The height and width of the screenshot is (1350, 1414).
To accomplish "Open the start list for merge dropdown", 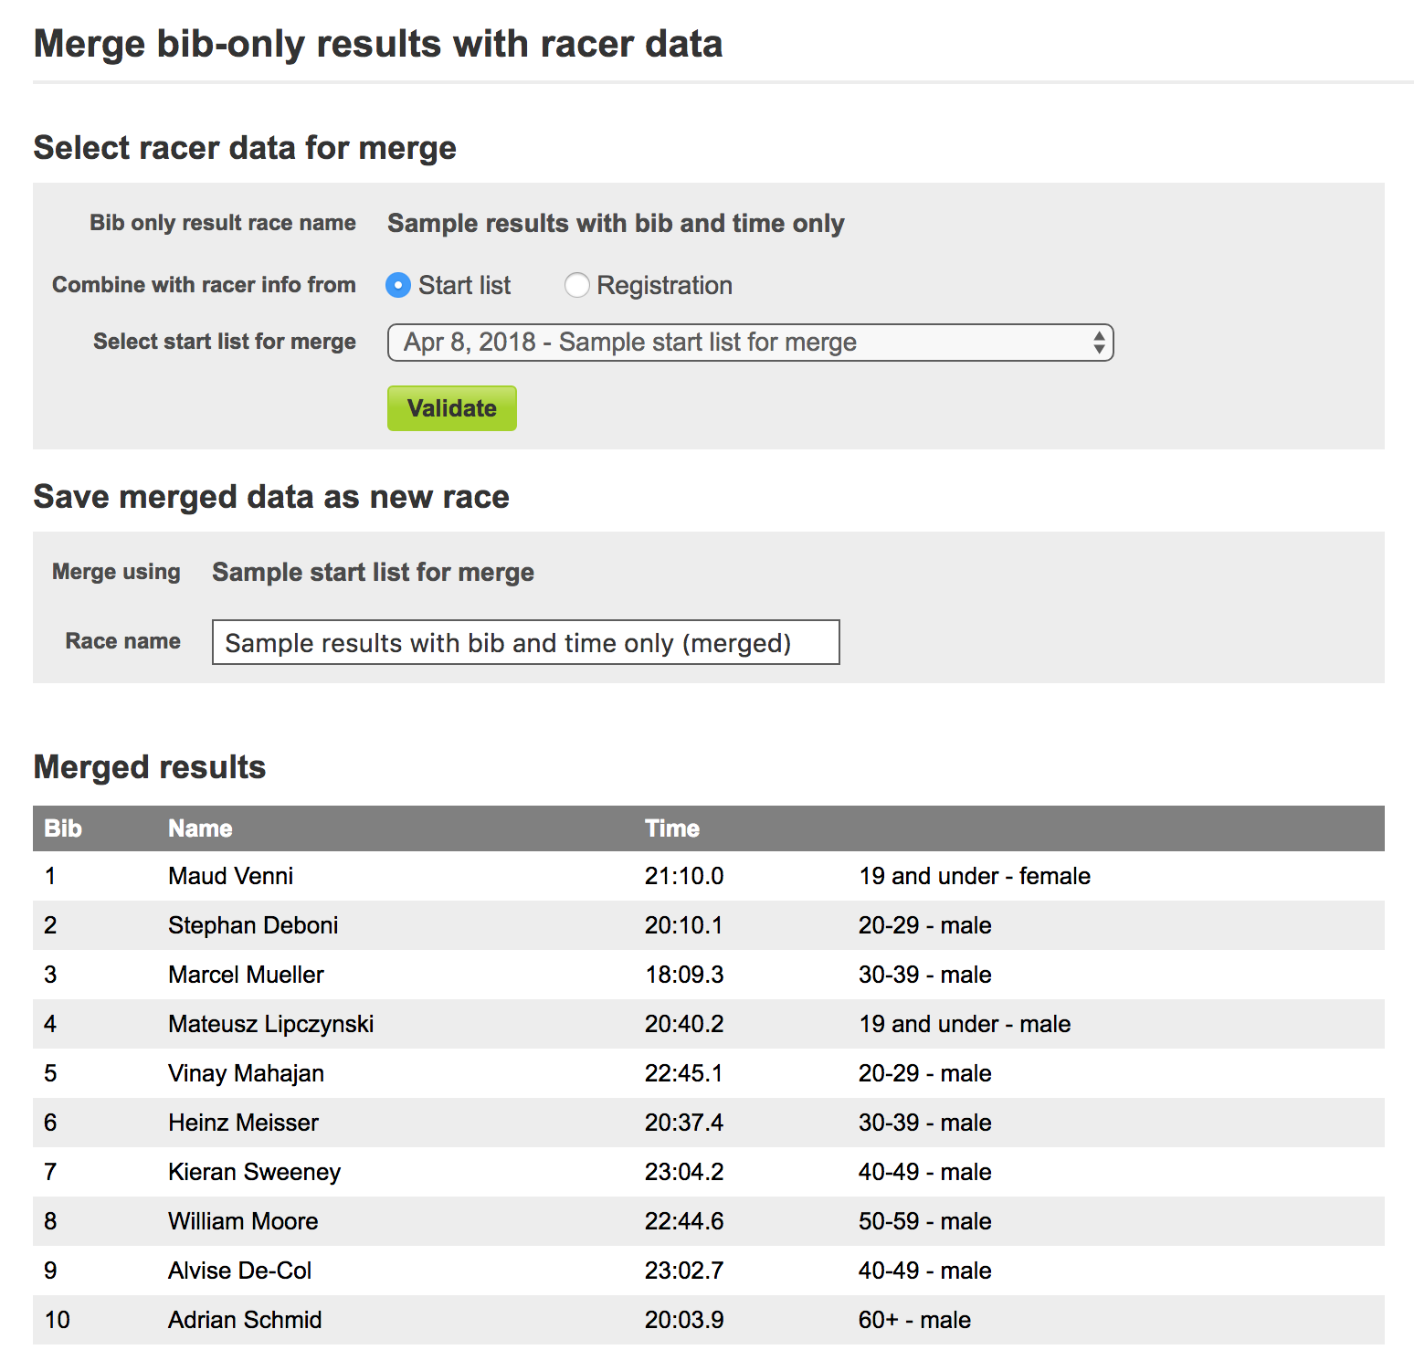I will (x=749, y=343).
